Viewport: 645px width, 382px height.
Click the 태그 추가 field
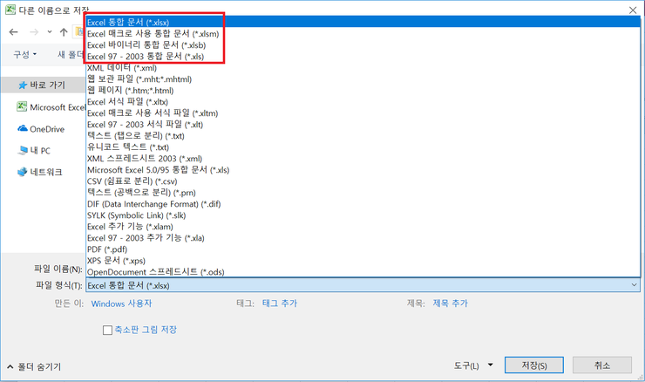281,304
